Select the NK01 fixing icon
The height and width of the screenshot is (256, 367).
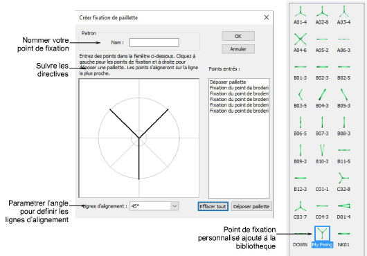click(x=343, y=238)
